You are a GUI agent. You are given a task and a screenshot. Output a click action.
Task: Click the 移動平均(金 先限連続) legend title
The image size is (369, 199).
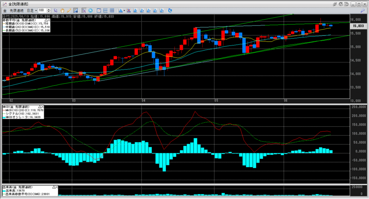[19, 20]
